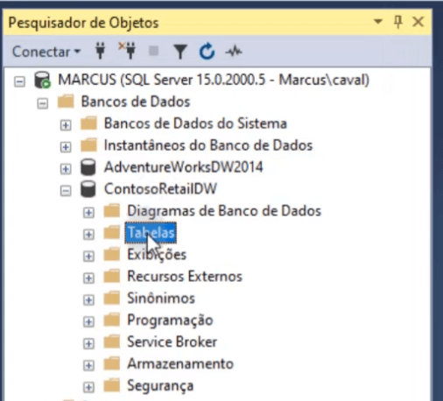The width and height of the screenshot is (443, 401).
Task: Expand the Service Broker folder
Action: [x=88, y=344]
